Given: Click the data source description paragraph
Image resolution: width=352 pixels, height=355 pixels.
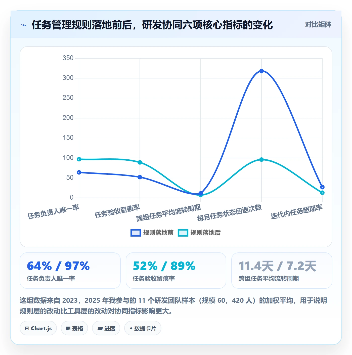Looking at the screenshot, I should tap(173, 306).
